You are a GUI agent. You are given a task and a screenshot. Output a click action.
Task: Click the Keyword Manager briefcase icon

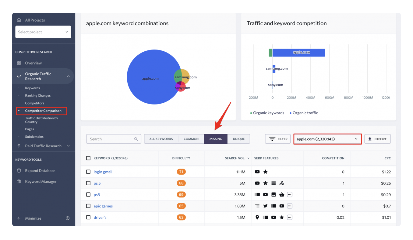point(19,182)
